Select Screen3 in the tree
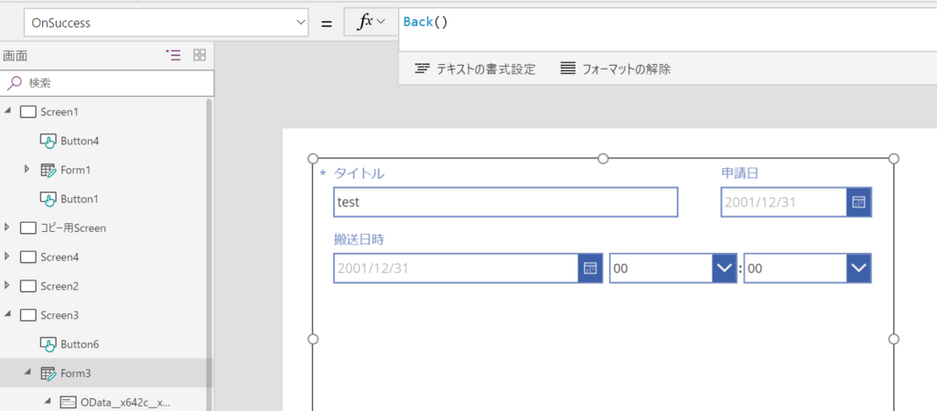Image resolution: width=937 pixels, height=411 pixels. (59, 315)
